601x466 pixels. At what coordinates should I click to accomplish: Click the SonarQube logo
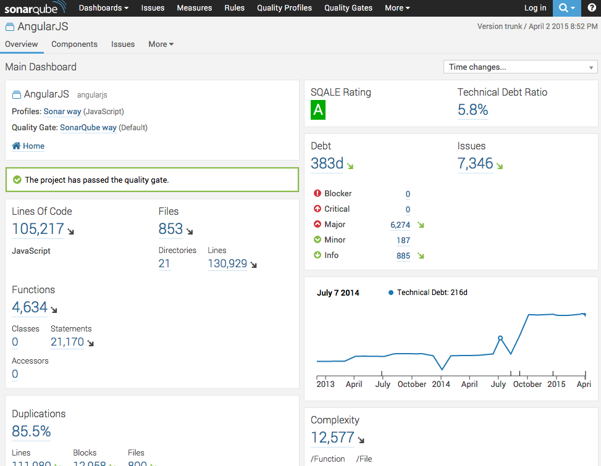click(x=35, y=7)
